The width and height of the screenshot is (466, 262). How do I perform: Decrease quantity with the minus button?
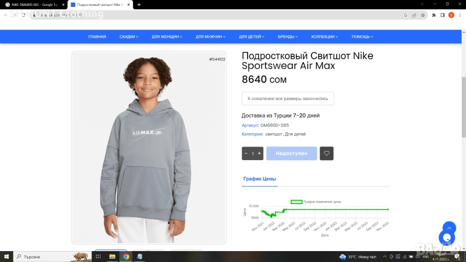pos(246,153)
